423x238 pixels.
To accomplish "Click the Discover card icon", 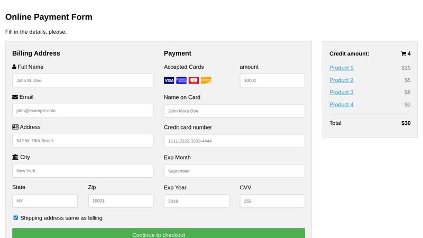I will pos(206,80).
